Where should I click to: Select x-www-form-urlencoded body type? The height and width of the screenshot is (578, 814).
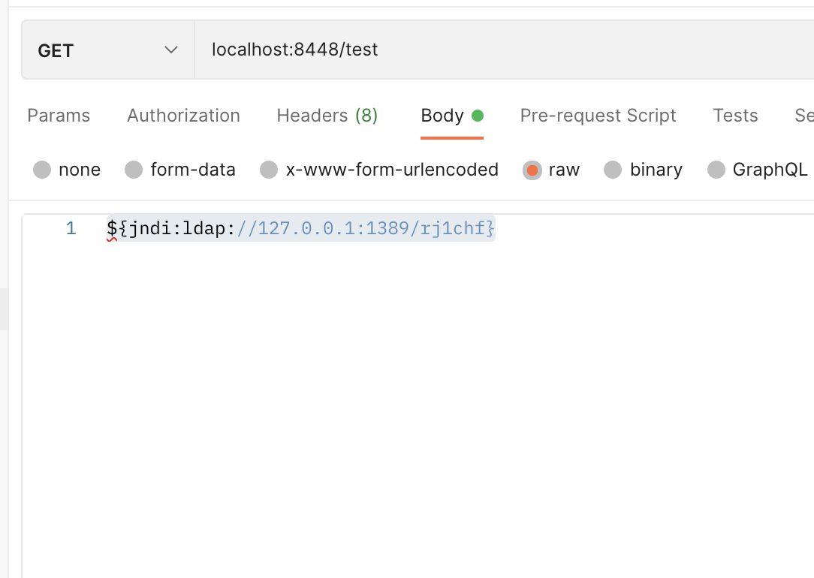269,170
